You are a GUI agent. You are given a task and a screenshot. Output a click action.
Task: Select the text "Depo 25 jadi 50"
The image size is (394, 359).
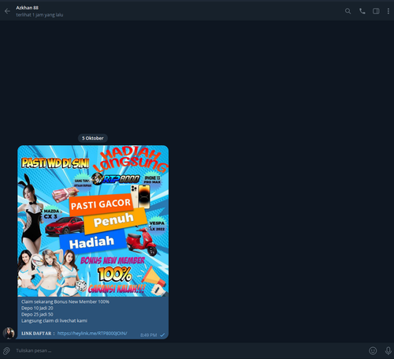(x=37, y=314)
